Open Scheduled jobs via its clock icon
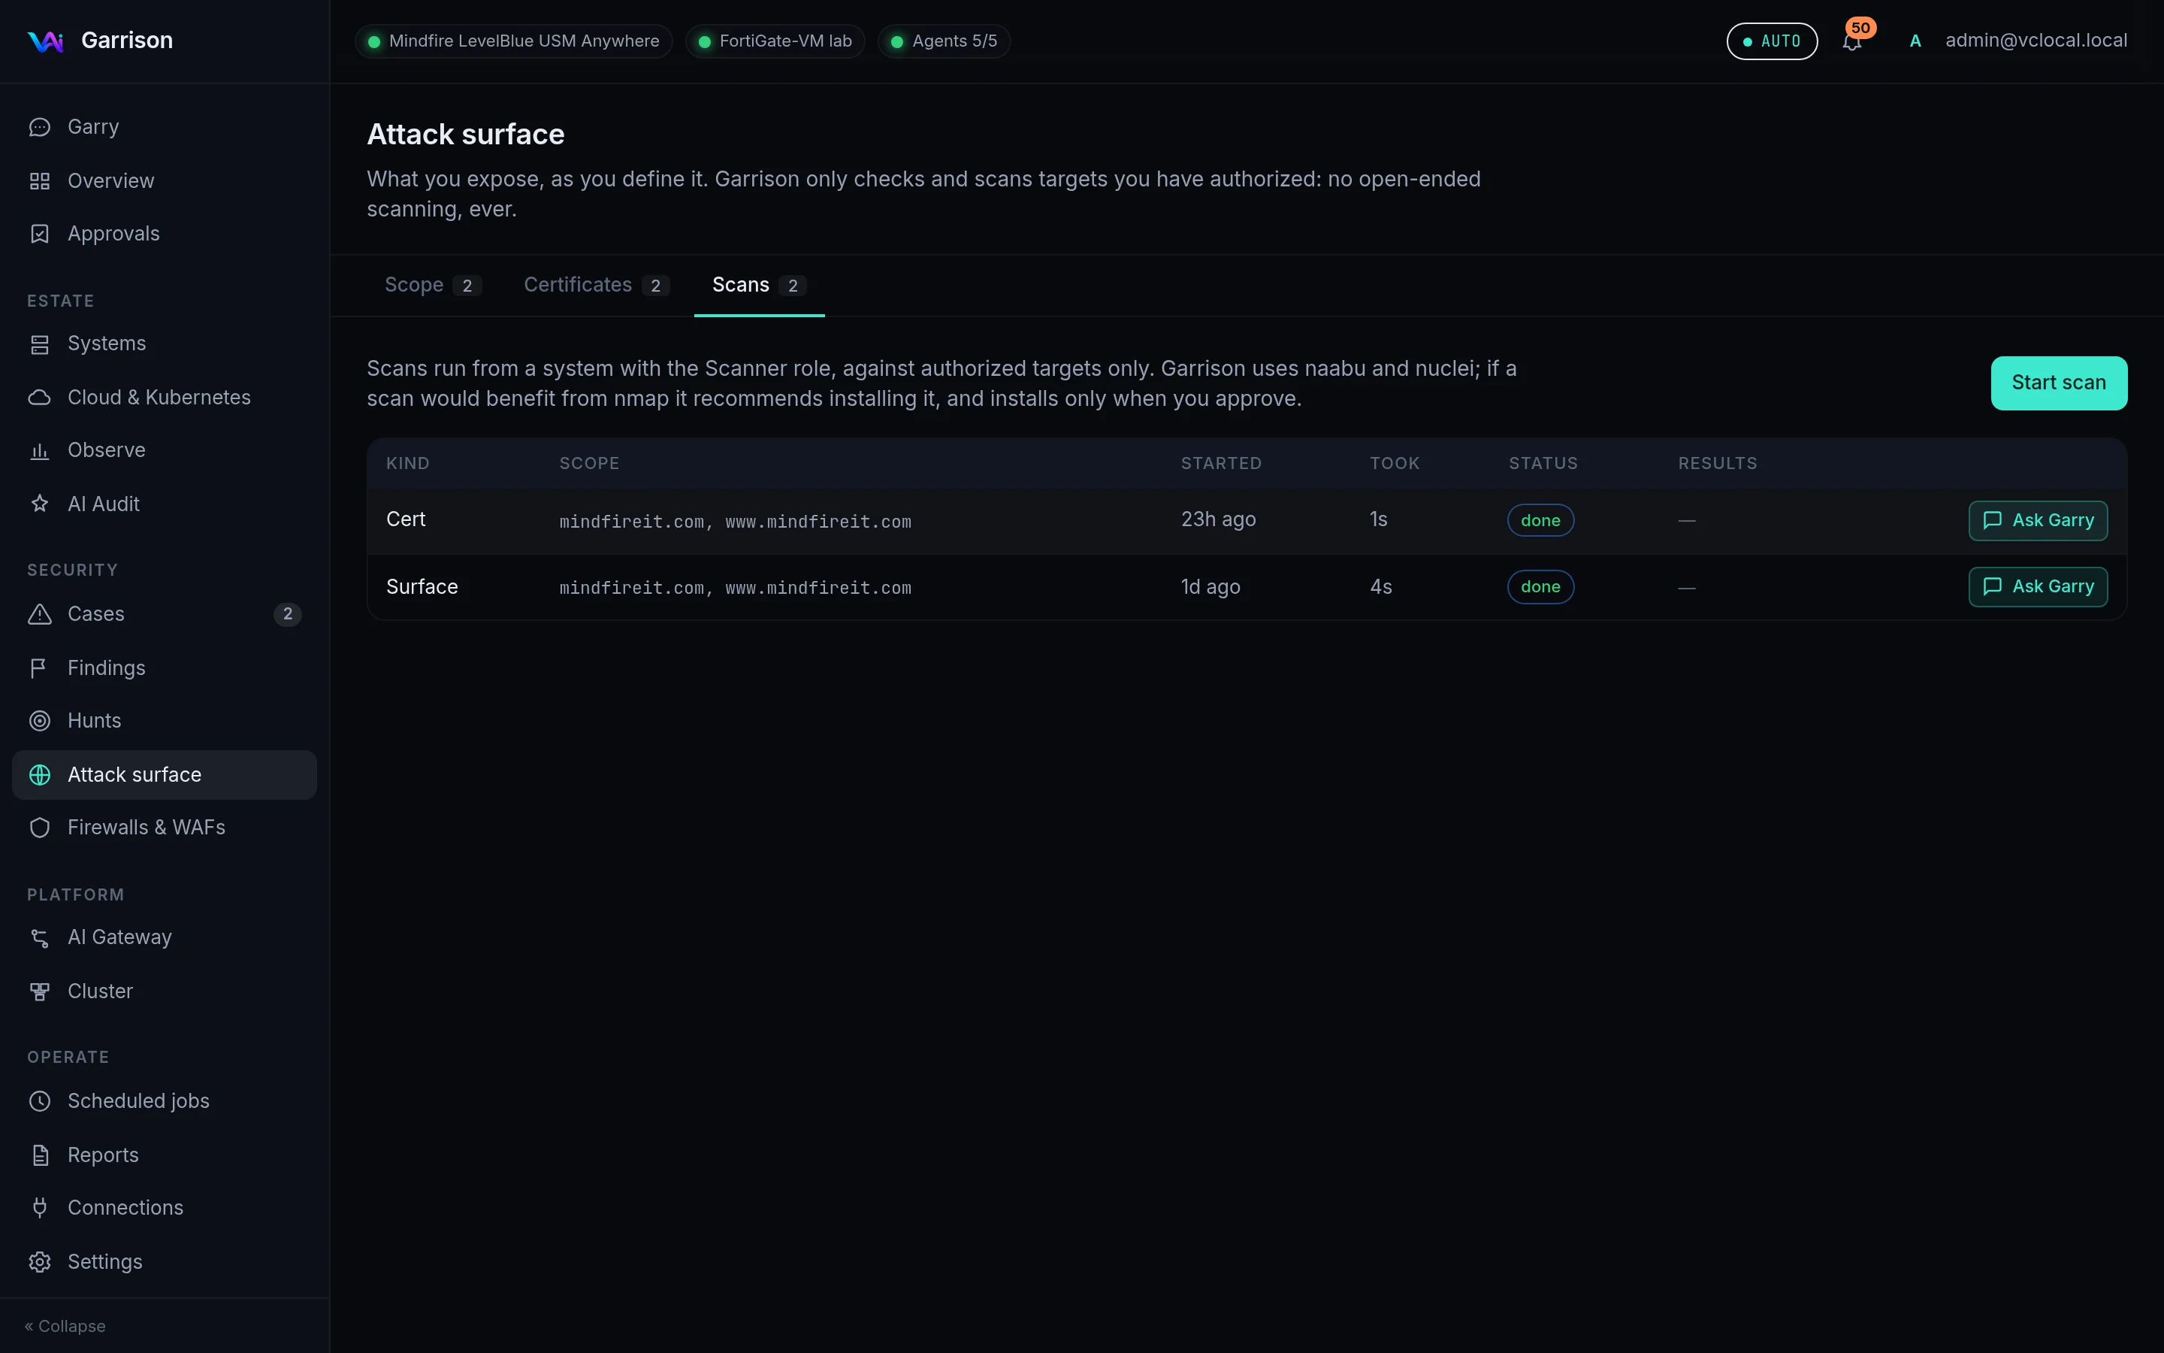Image resolution: width=2164 pixels, height=1353 pixels. pyautogui.click(x=39, y=1100)
